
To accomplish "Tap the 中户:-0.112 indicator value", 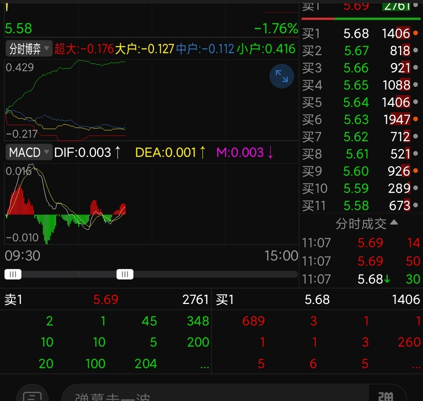I will click(205, 49).
